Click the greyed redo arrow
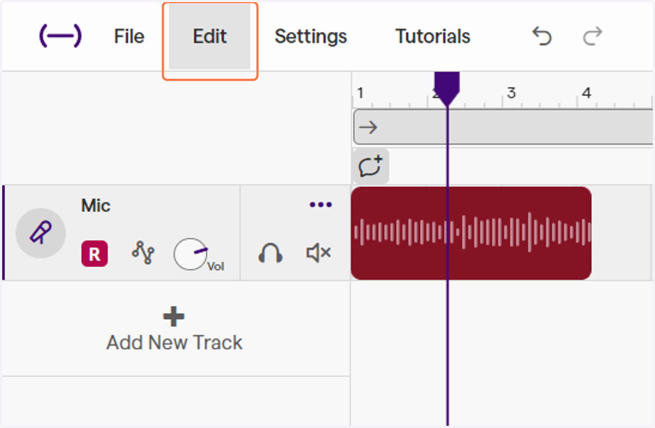 pyautogui.click(x=592, y=36)
